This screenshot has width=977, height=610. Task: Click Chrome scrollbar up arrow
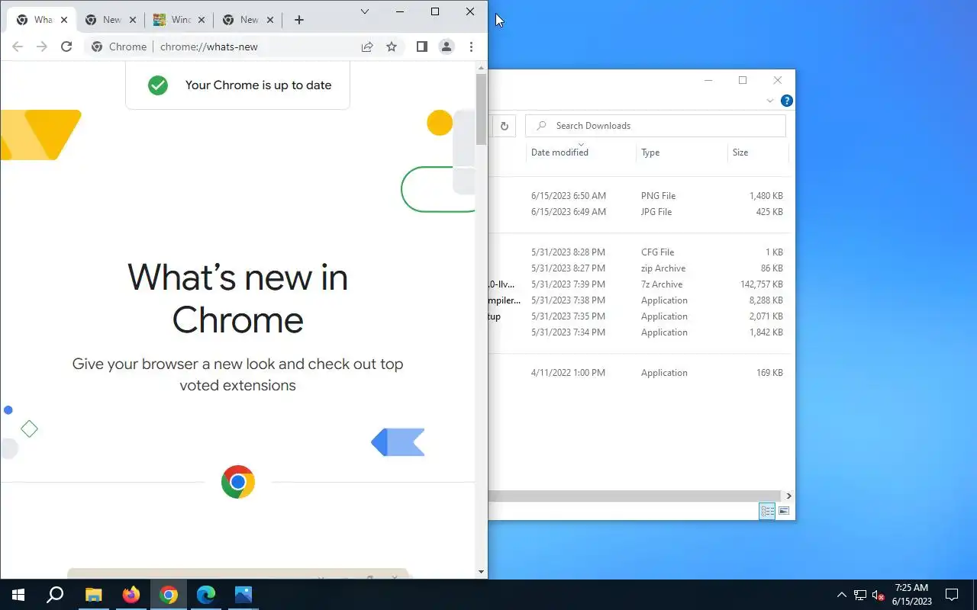coord(481,68)
